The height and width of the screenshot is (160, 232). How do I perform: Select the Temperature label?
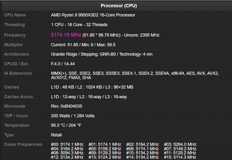tap(17, 125)
